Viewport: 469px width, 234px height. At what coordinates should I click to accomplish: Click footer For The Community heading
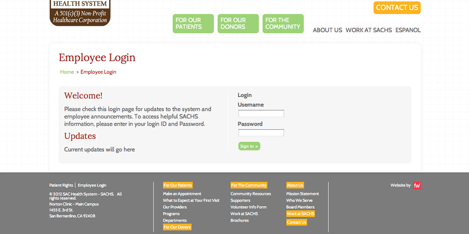point(249,185)
